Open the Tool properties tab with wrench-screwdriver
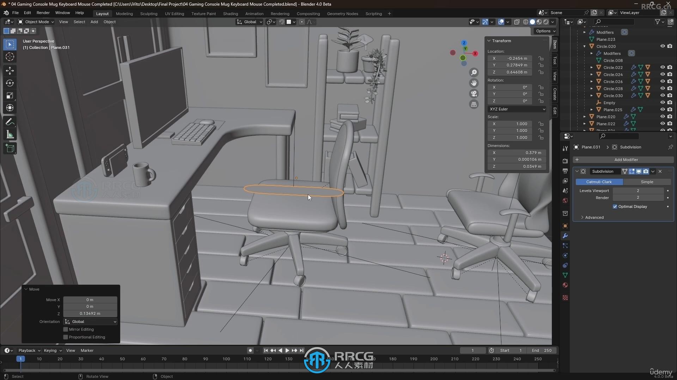 click(565, 148)
